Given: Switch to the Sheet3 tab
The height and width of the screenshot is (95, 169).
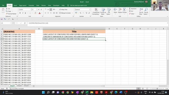Looking at the screenshot, I should coord(26,86).
